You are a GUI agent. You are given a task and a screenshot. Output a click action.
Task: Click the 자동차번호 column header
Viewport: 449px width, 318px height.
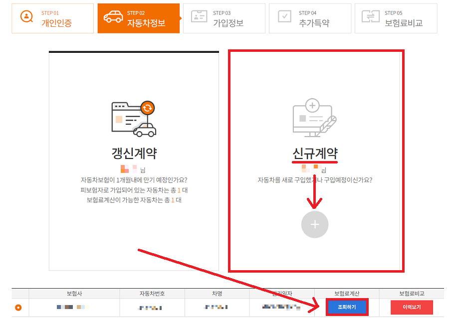(x=152, y=294)
